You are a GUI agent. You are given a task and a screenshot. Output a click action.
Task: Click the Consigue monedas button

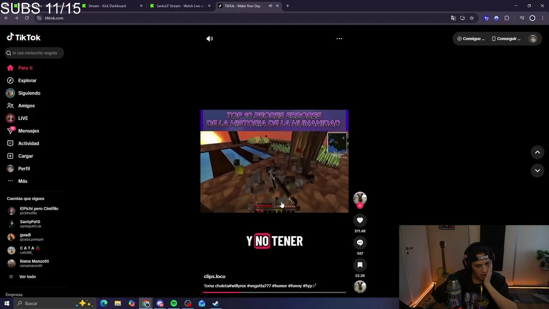pyautogui.click(x=471, y=39)
